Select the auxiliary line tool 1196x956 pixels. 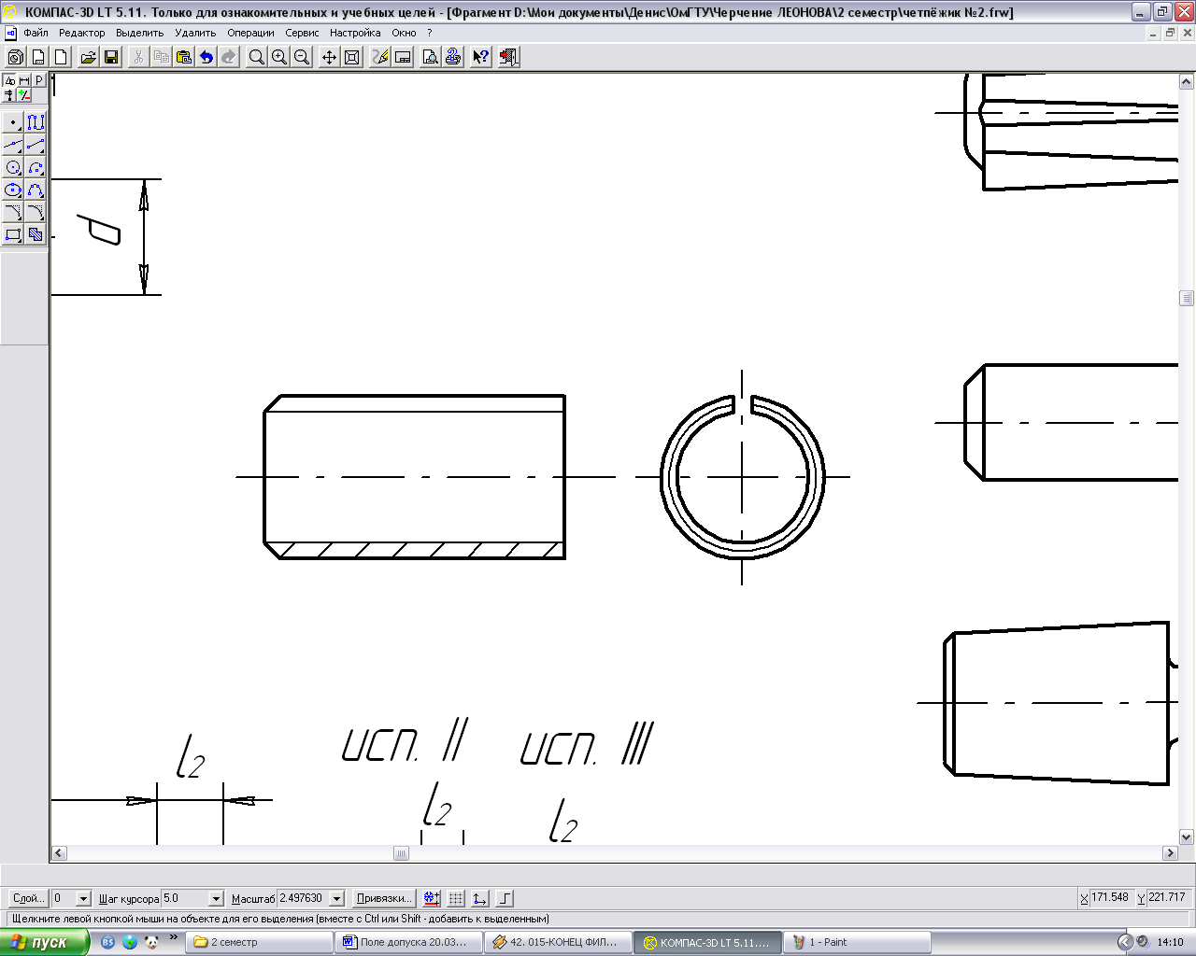click(13, 145)
